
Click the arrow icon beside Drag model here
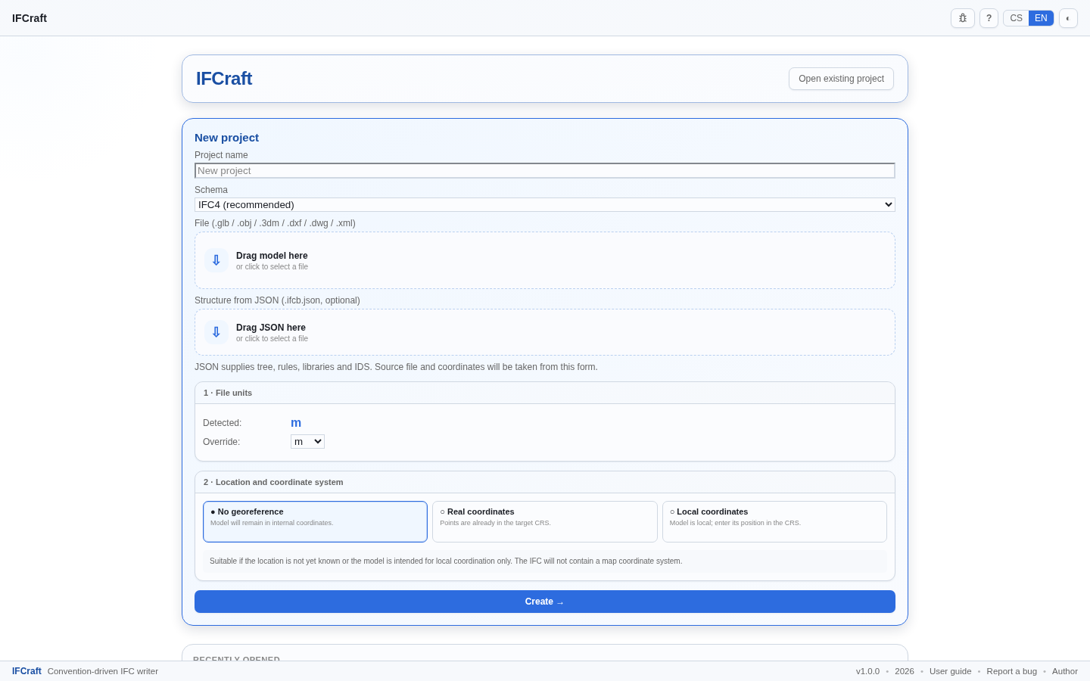click(x=216, y=260)
